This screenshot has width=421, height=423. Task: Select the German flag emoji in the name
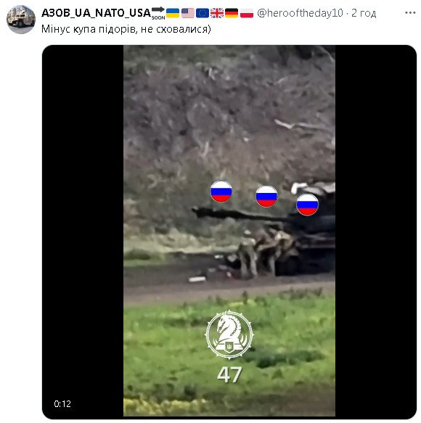[232, 13]
